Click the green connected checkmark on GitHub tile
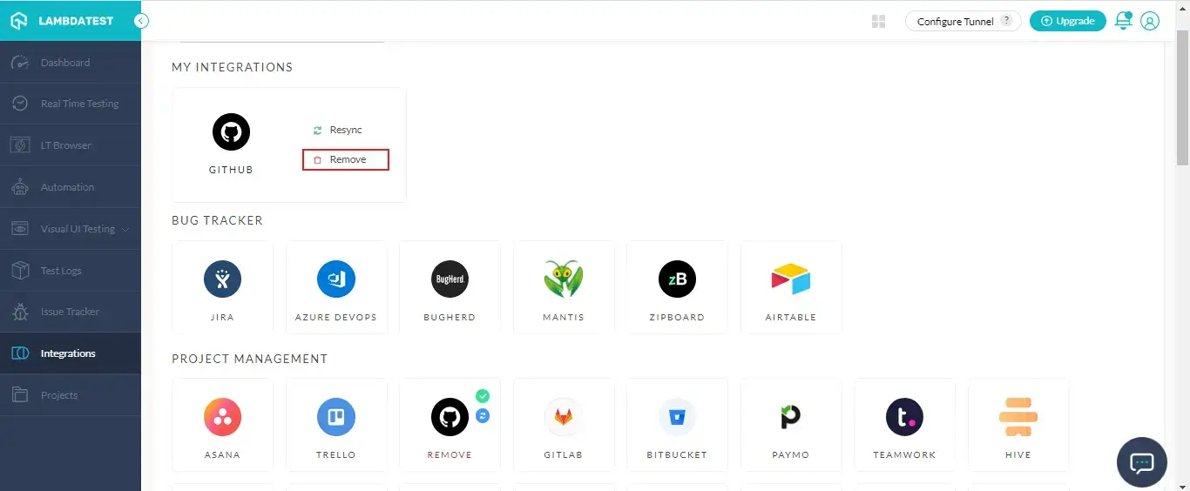Screen dimensions: 1190x491 click(x=483, y=396)
